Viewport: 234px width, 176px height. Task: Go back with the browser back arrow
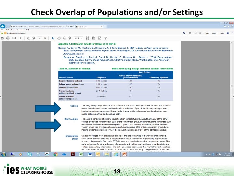(3, 26)
